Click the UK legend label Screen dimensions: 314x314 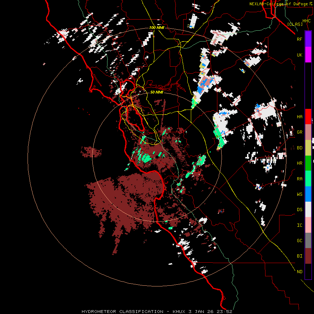299,55
